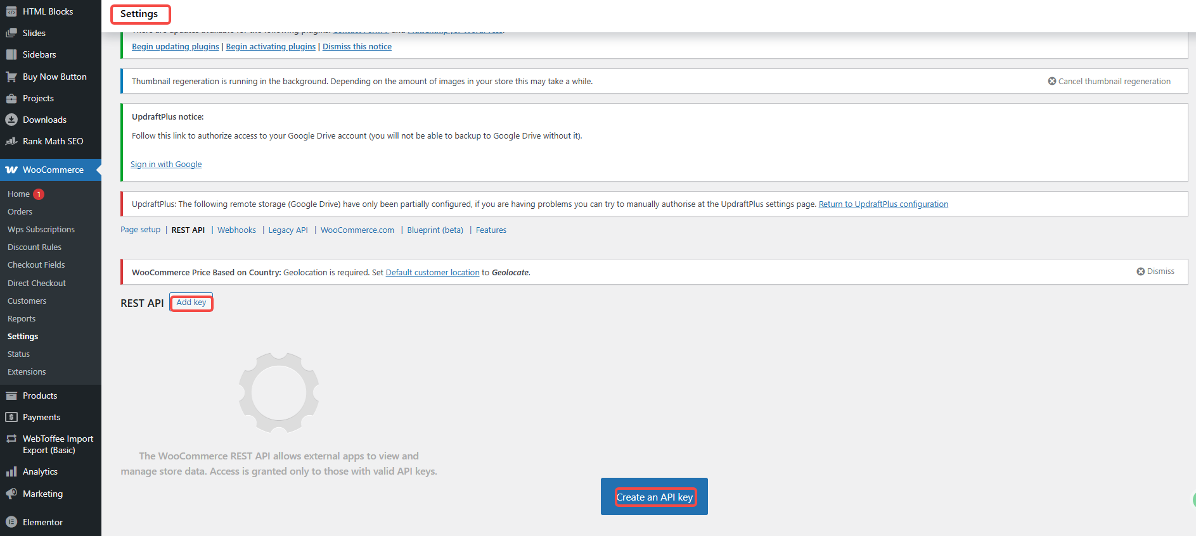Select the REST API tab
The height and width of the screenshot is (536, 1196).
pos(188,230)
